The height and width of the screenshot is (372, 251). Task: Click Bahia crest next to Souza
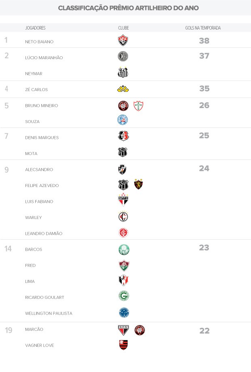(123, 120)
